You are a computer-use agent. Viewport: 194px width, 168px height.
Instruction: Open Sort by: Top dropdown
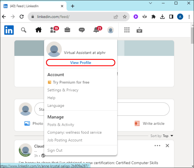[162, 136]
